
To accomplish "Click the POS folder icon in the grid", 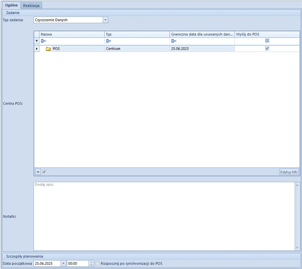I will pos(48,49).
